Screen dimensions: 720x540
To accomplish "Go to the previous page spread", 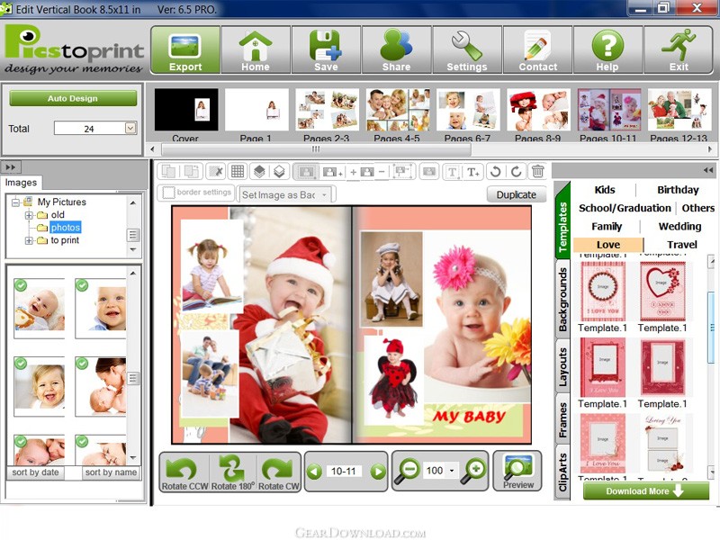I will pos(314,472).
